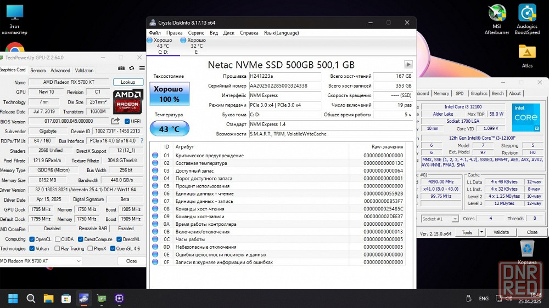Open Этот компьютер desktop icon
Screen dimensions: 549x308
point(14,19)
